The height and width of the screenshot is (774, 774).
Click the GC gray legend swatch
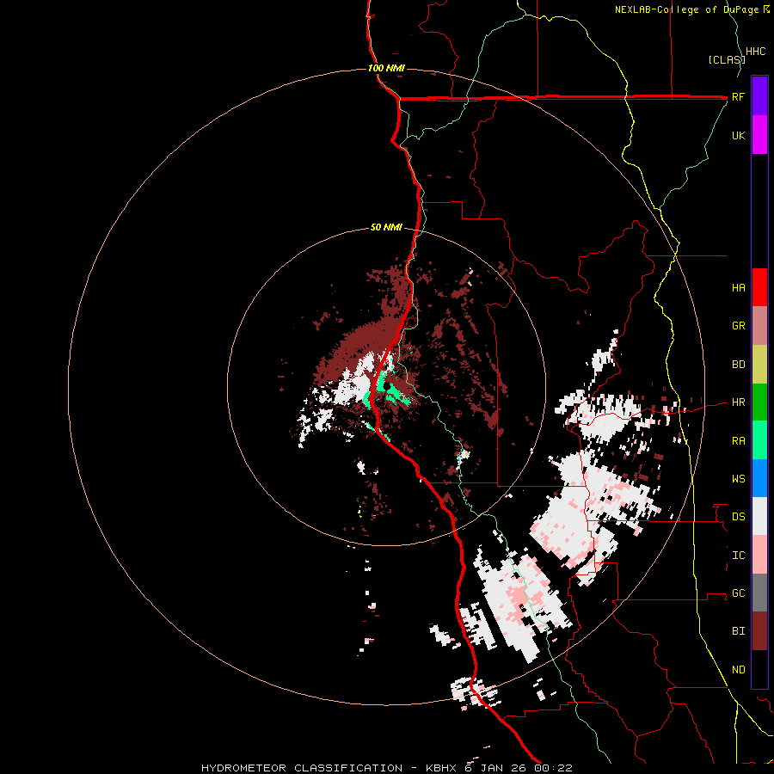tap(759, 593)
